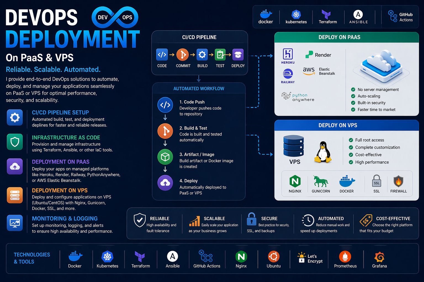
Task: Select the Railway logo in PaaS panel
Action: (x=288, y=74)
